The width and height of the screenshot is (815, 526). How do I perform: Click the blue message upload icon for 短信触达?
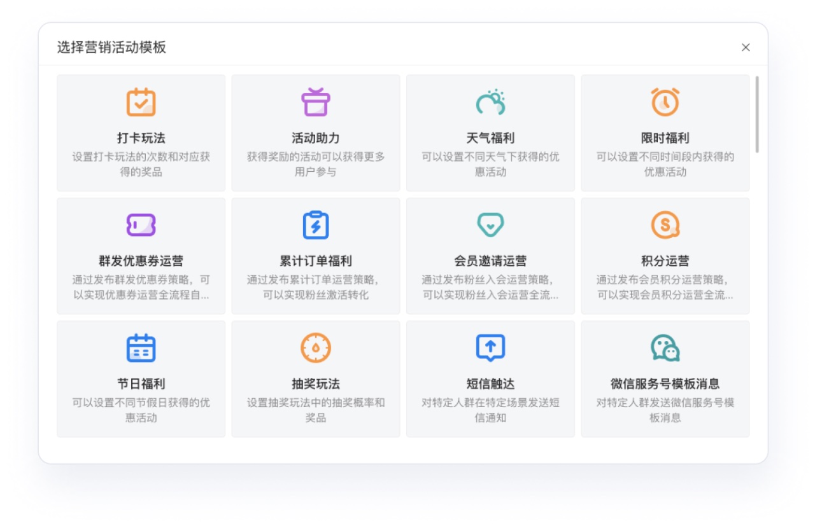pos(490,348)
